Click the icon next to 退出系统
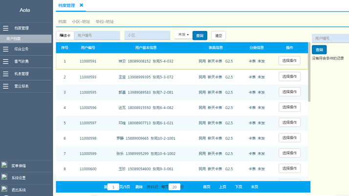Screen dimensions: 349x196 point(4,189)
